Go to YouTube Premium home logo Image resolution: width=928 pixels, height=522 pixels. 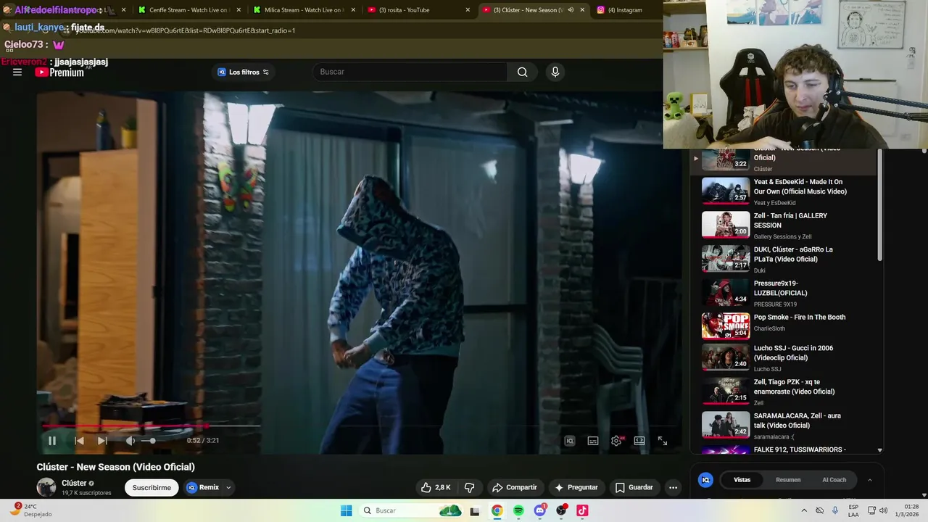pyautogui.click(x=59, y=72)
